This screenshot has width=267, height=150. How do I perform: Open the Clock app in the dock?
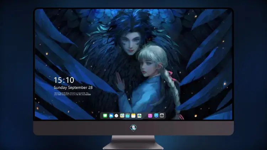pos(116,116)
